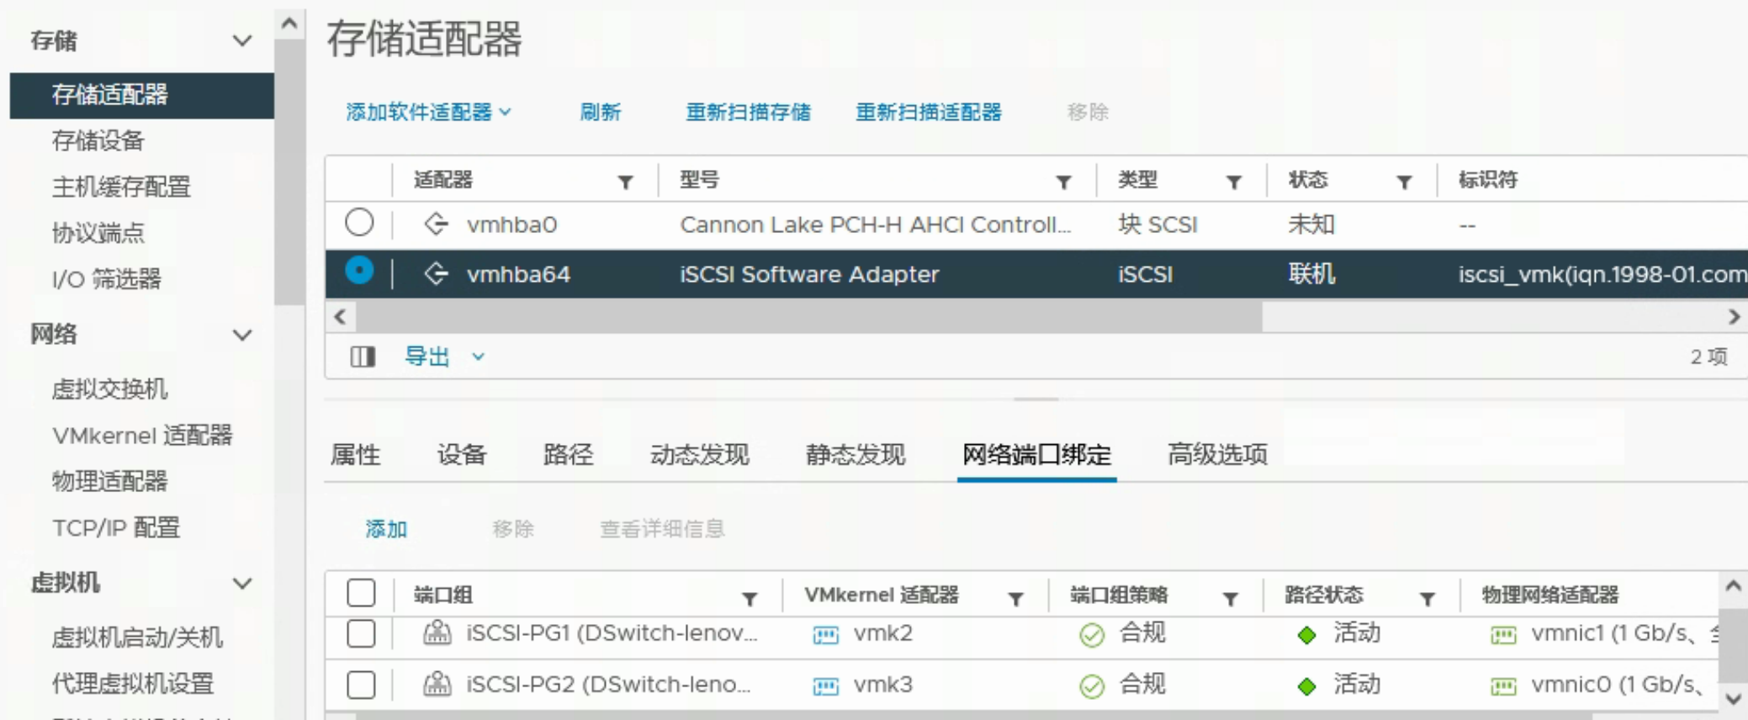Click the adapter table scroll-right arrow
Viewport: 1748px width, 720px height.
pos(1734,317)
